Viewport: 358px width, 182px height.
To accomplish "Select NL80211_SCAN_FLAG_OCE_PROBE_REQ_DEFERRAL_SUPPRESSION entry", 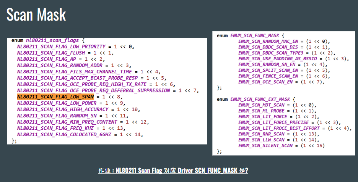I will click(108, 91).
